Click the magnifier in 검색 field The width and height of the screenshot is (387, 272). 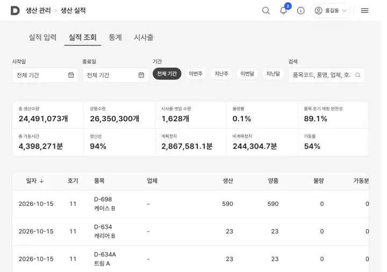tap(357, 75)
